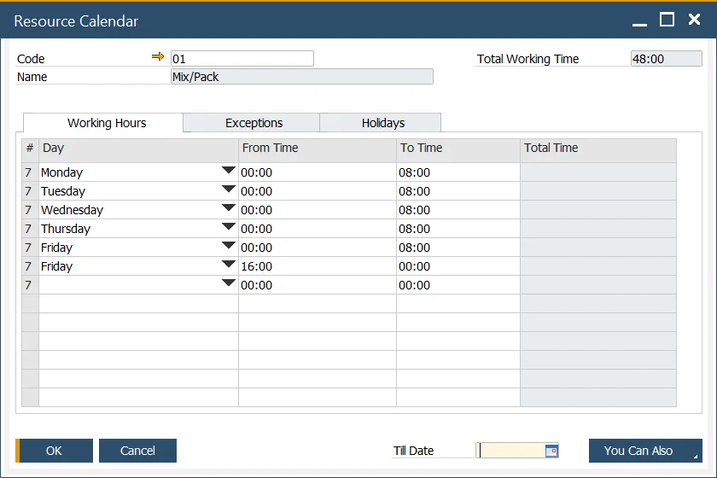The image size is (717, 478).
Task: Click the Total Time column header
Action: click(598, 150)
